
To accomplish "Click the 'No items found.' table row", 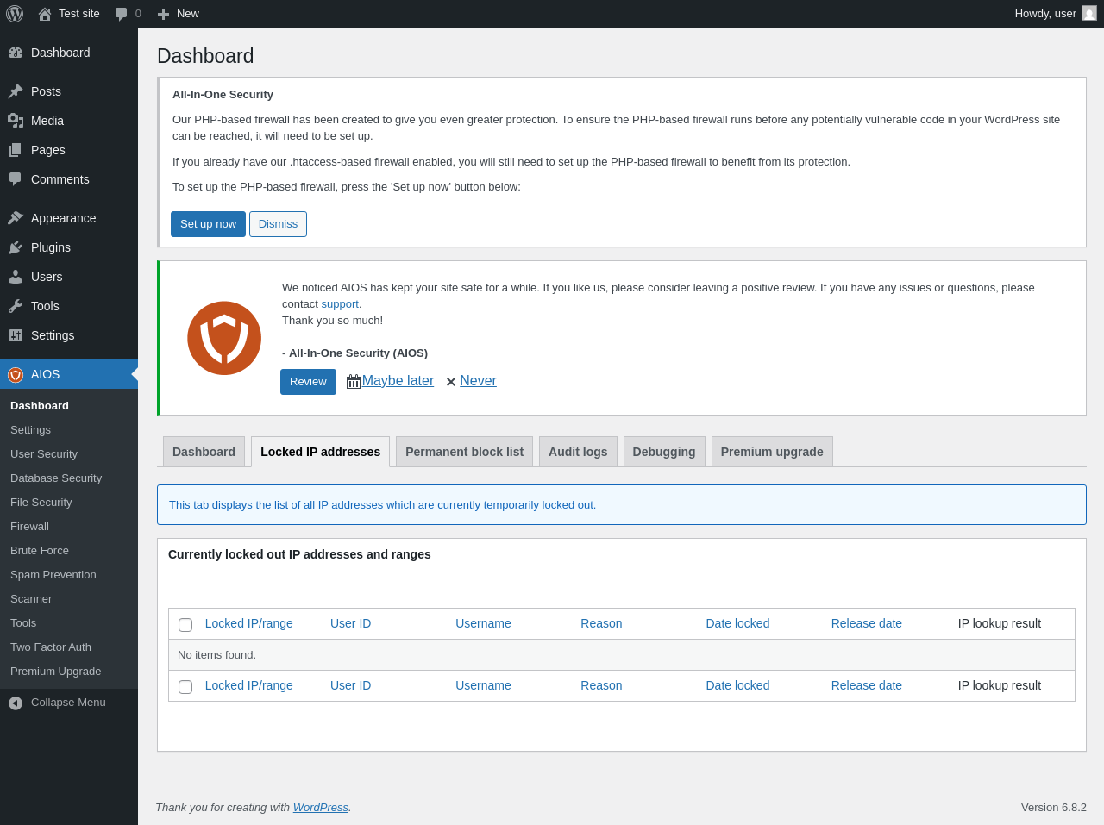I will tap(622, 655).
